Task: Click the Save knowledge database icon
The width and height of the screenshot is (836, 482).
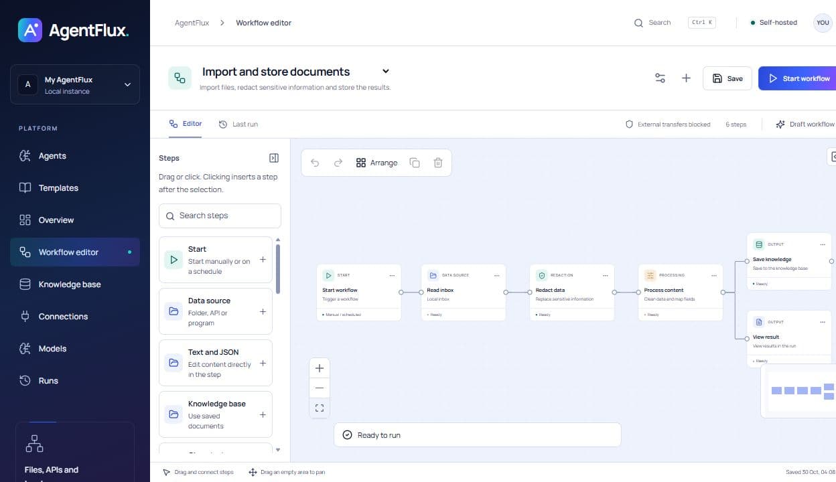Action: coord(758,244)
